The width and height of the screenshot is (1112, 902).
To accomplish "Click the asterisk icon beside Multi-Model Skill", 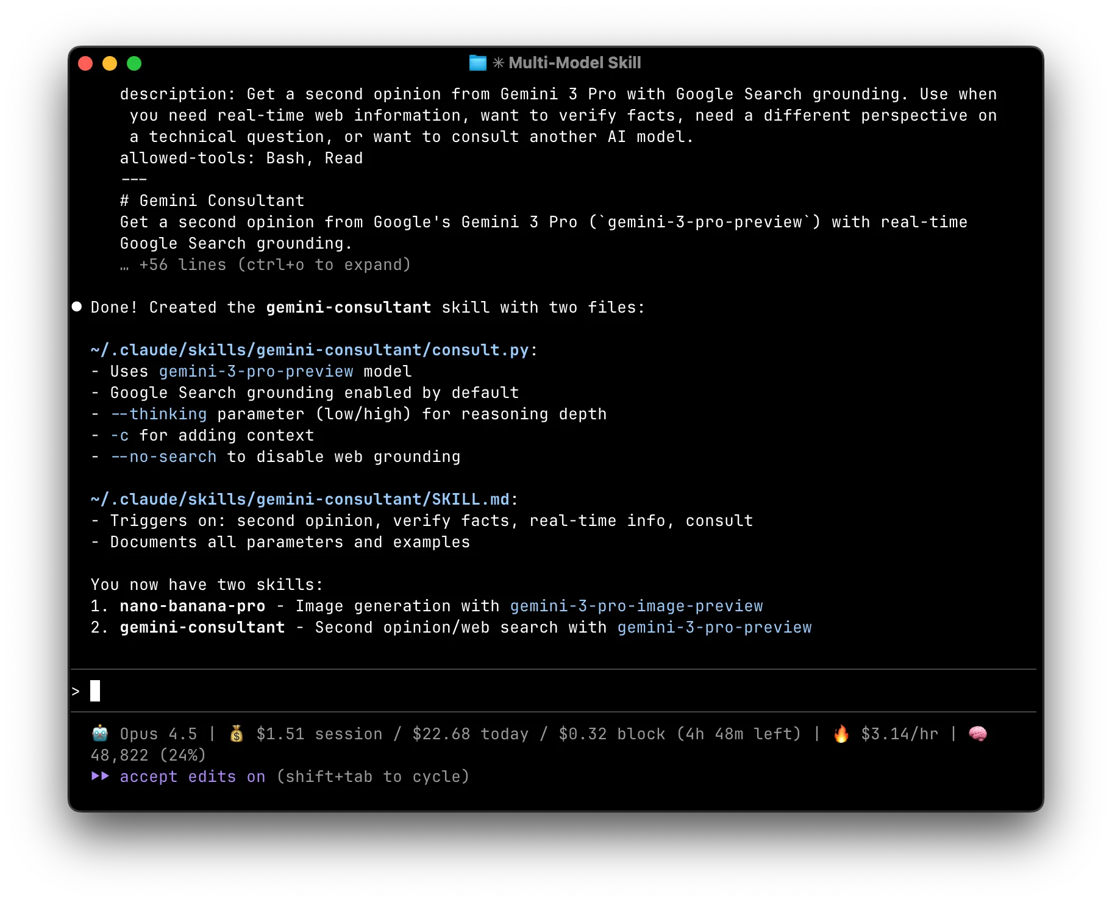I will [x=498, y=63].
